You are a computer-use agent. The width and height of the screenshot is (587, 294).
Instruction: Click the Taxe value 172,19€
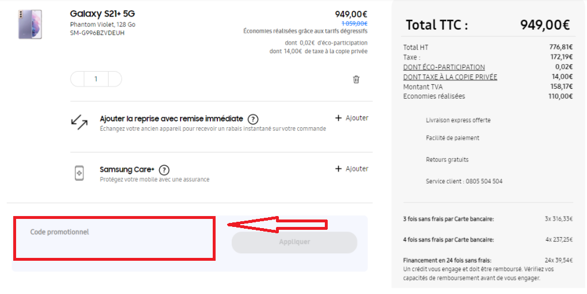point(561,57)
